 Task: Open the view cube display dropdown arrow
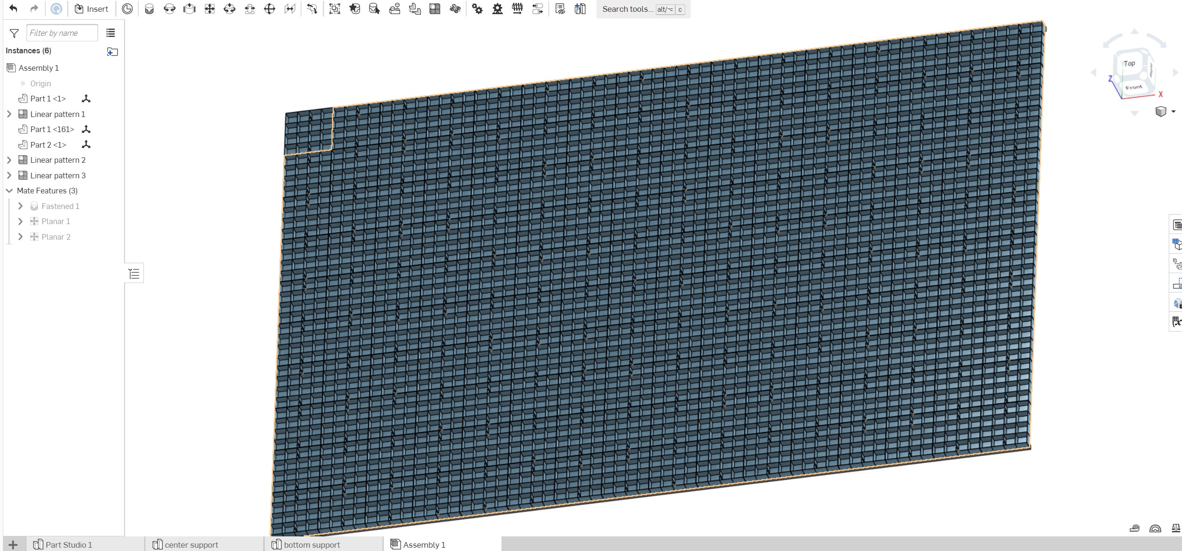[1173, 111]
